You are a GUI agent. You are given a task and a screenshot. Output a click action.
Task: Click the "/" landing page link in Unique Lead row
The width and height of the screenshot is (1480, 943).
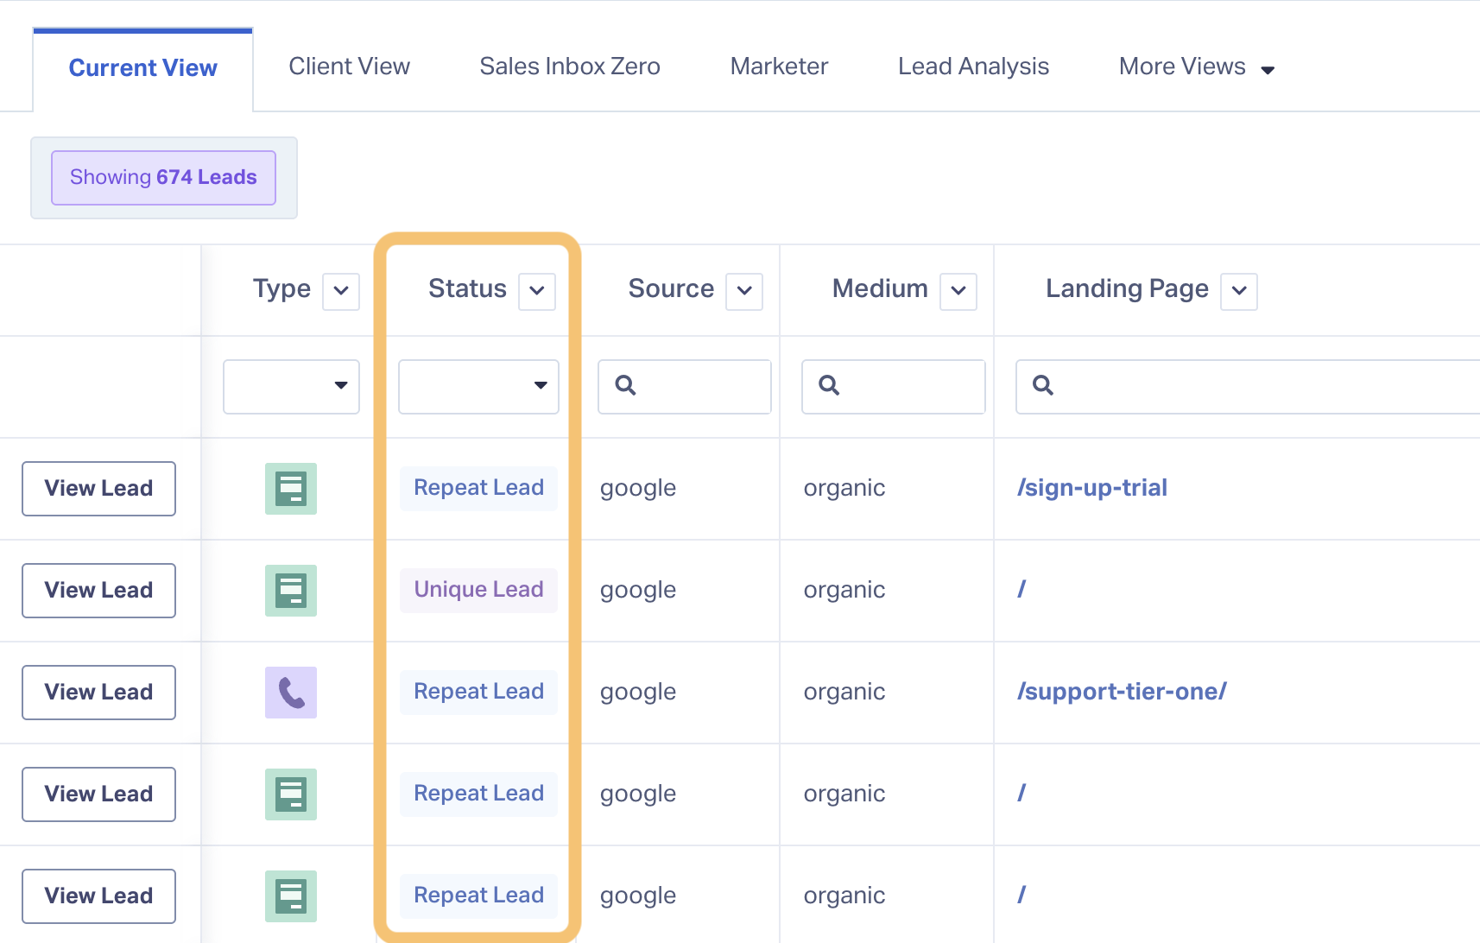click(x=1021, y=590)
